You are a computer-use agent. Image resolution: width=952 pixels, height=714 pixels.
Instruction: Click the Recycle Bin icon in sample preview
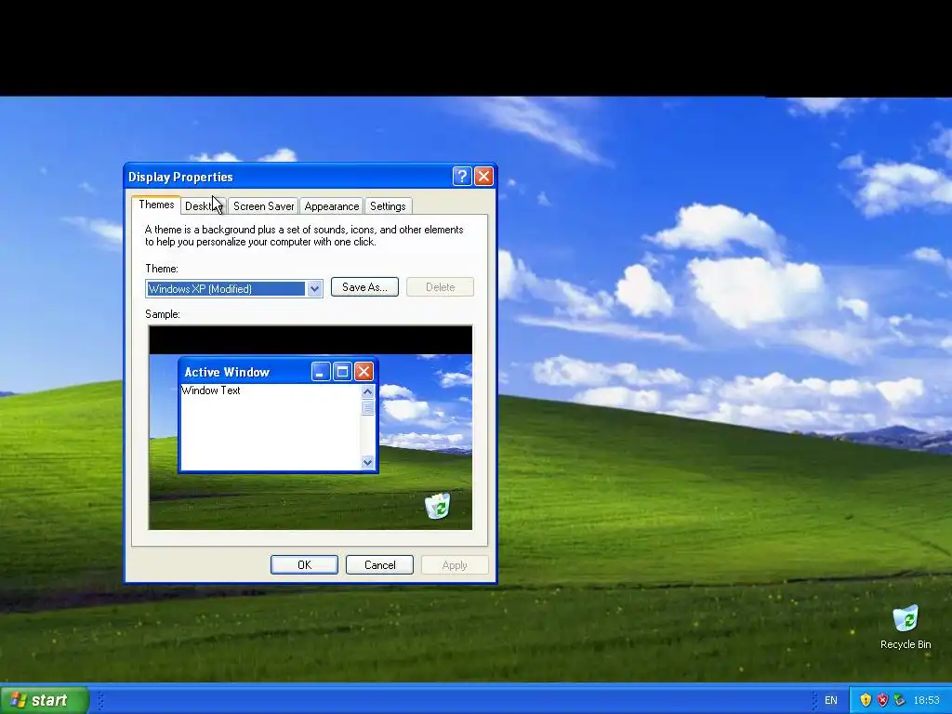click(437, 506)
